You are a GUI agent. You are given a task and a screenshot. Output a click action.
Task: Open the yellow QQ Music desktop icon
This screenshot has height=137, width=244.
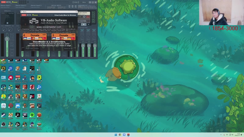[3, 97]
